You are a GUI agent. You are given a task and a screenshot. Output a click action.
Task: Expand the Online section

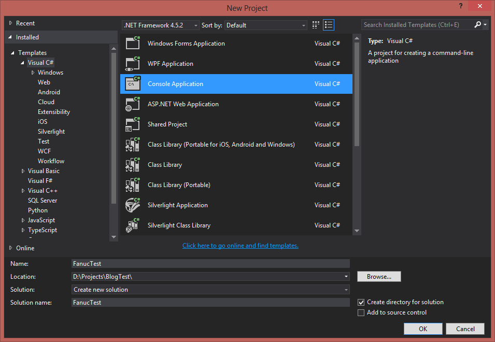tap(10, 248)
